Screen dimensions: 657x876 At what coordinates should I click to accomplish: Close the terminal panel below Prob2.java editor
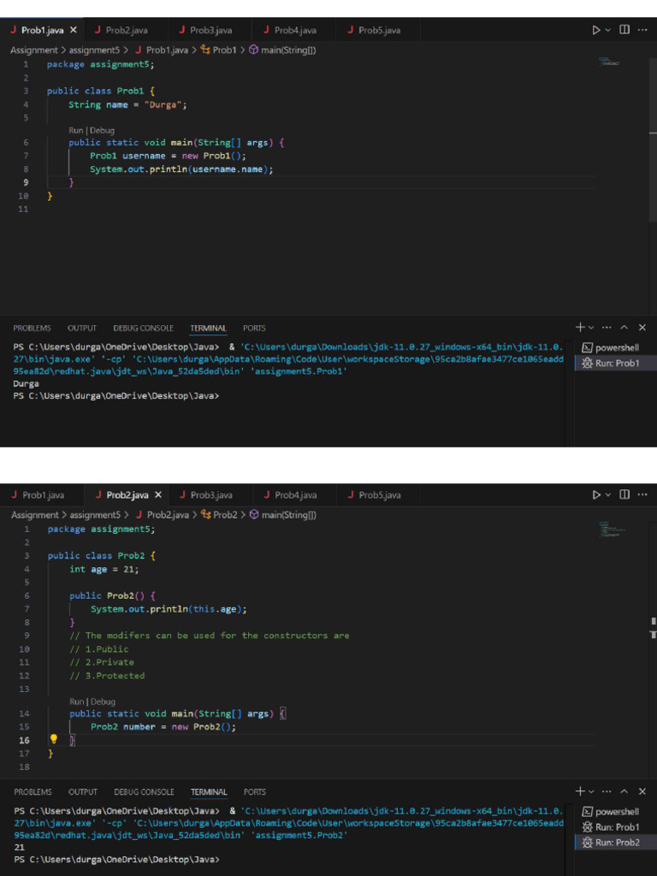tap(642, 791)
